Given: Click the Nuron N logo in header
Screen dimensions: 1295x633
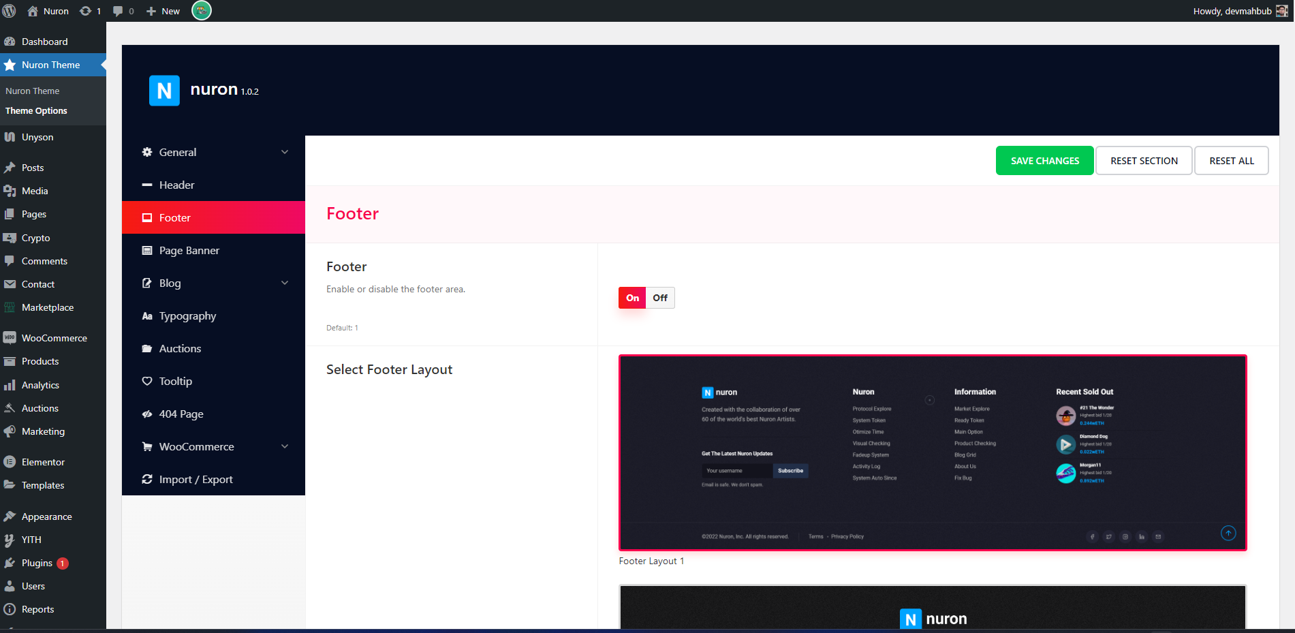Looking at the screenshot, I should pyautogui.click(x=164, y=91).
